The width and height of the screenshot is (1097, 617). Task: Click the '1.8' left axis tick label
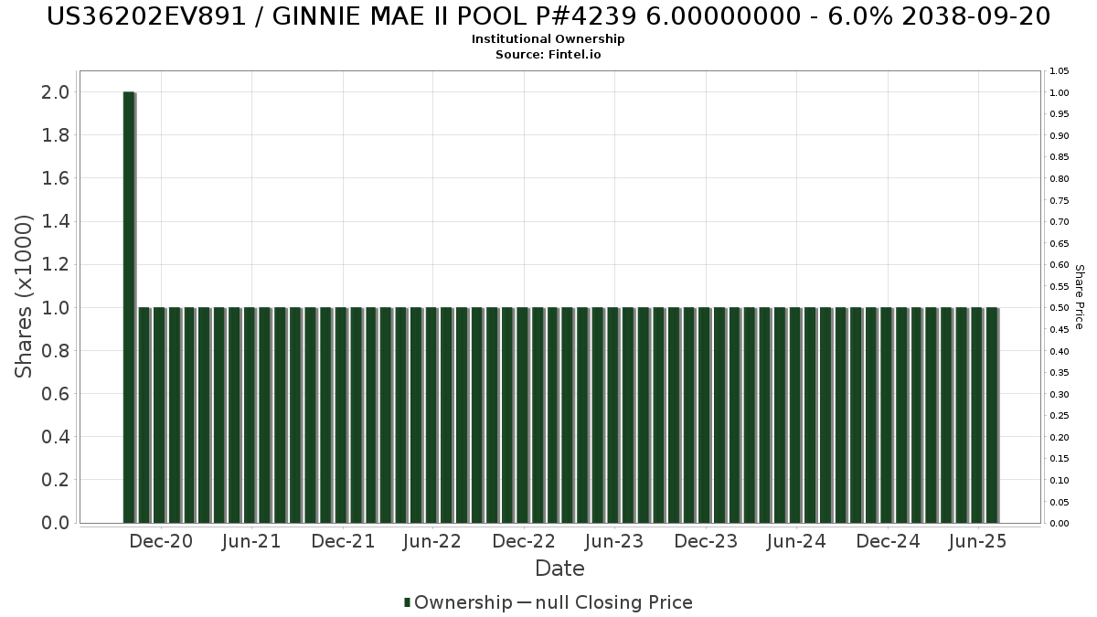point(56,135)
